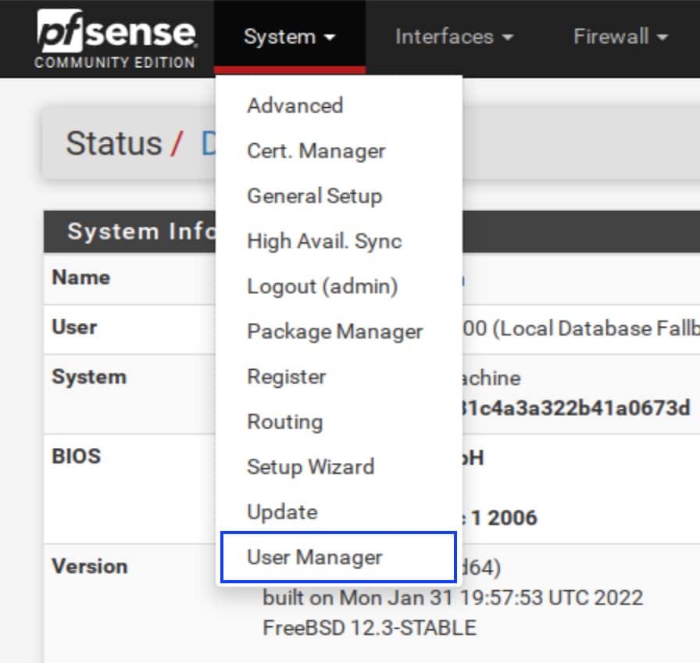Select the BIOS row label
700x663 pixels.
click(x=77, y=456)
